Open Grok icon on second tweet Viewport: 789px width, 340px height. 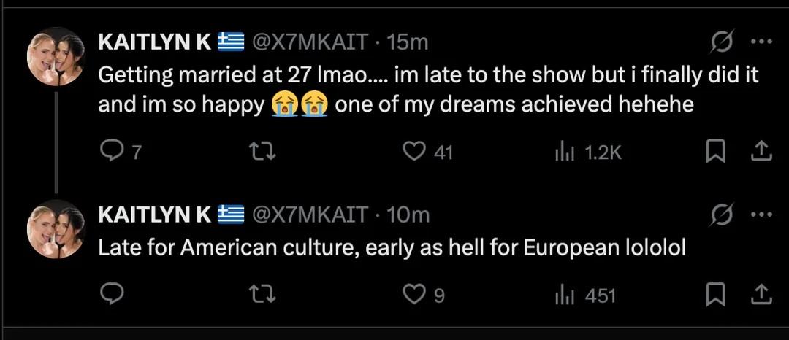click(x=722, y=215)
